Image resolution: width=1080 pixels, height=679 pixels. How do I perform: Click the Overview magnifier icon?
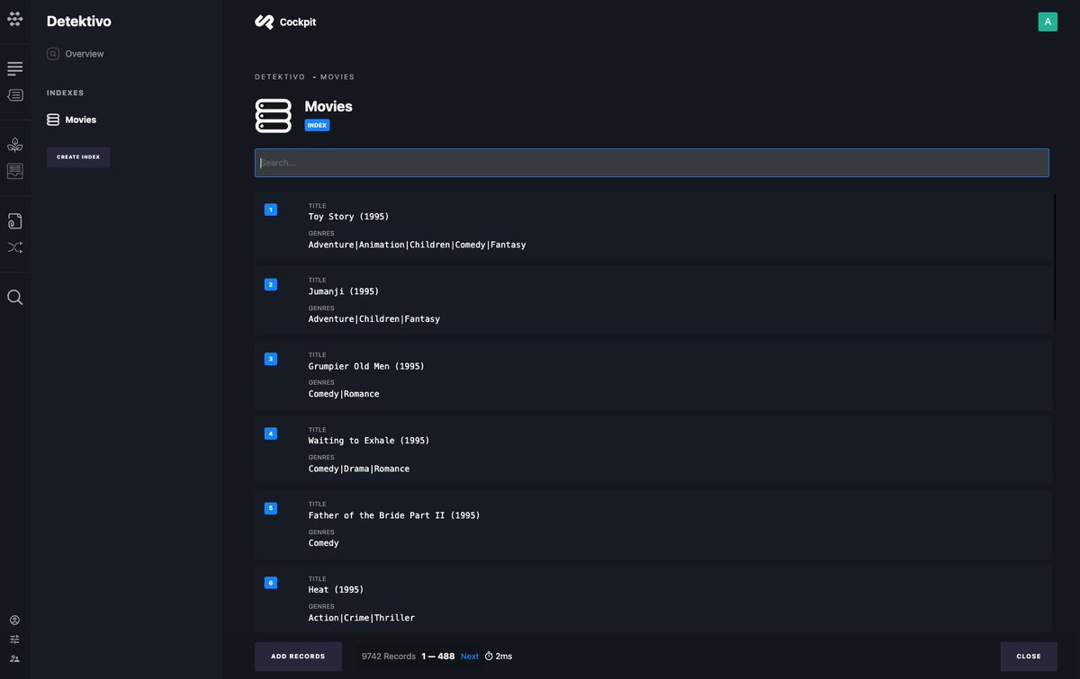click(53, 54)
